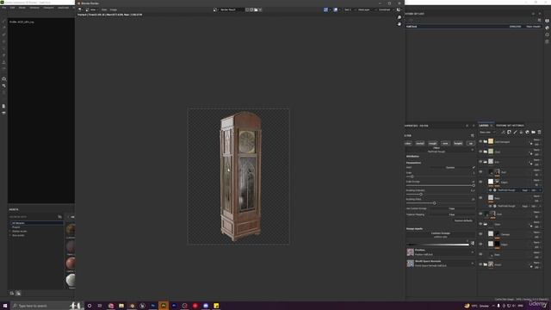Image resolution: width=551 pixels, height=310 pixels.
Task: Toggle visibility of the bottom folder layer
Action: pos(480,264)
